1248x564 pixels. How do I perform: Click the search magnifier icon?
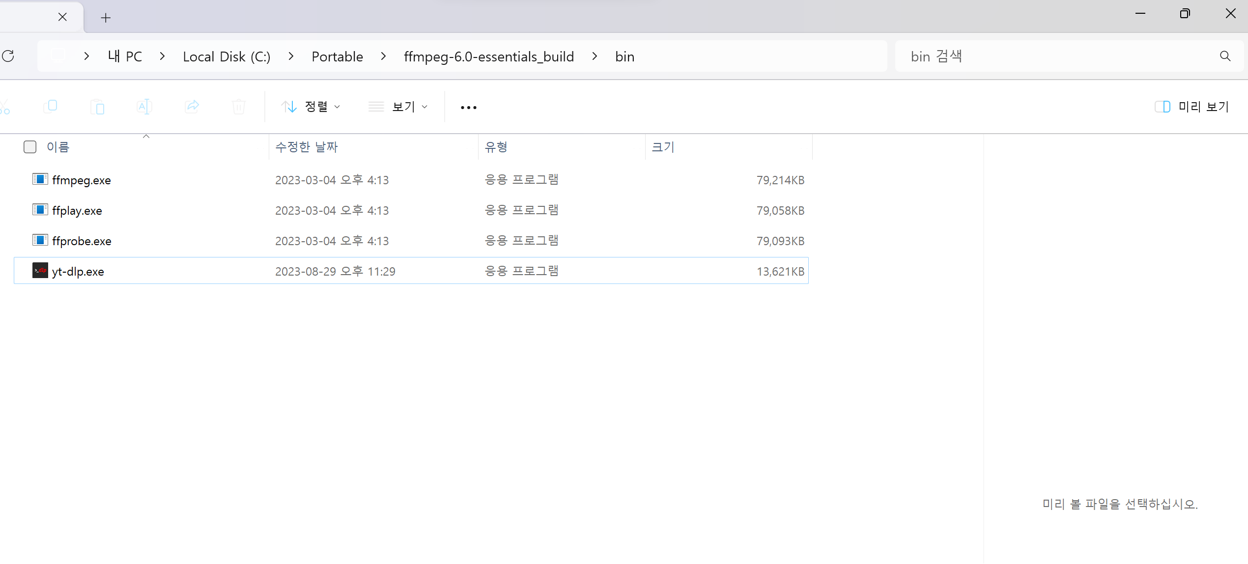pyautogui.click(x=1225, y=56)
